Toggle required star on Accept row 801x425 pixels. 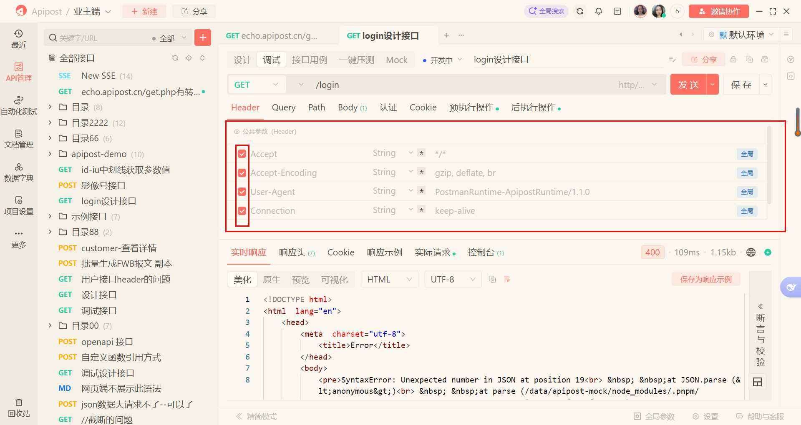pyautogui.click(x=421, y=153)
